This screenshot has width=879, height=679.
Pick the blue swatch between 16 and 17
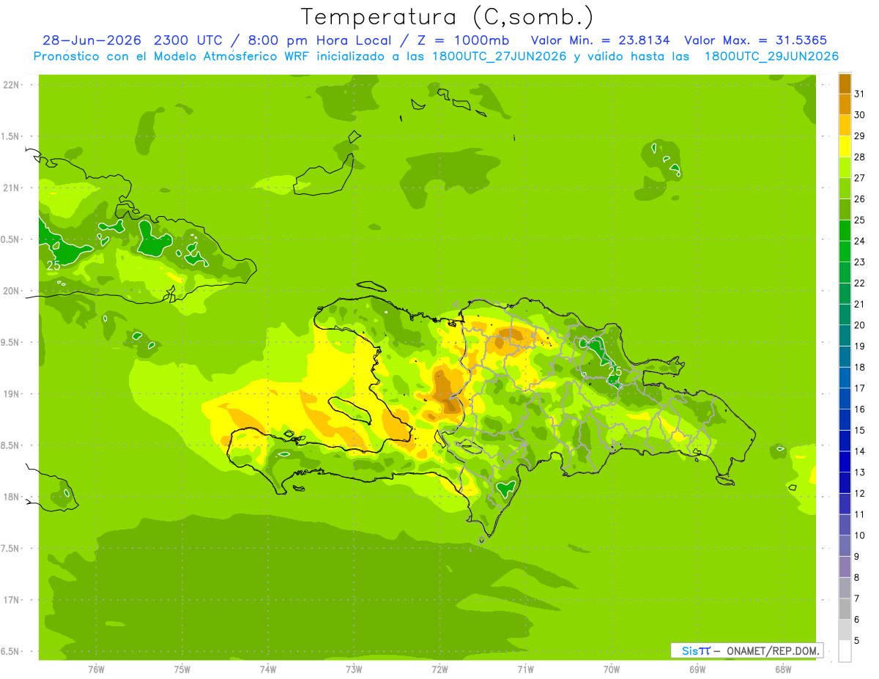(x=845, y=399)
